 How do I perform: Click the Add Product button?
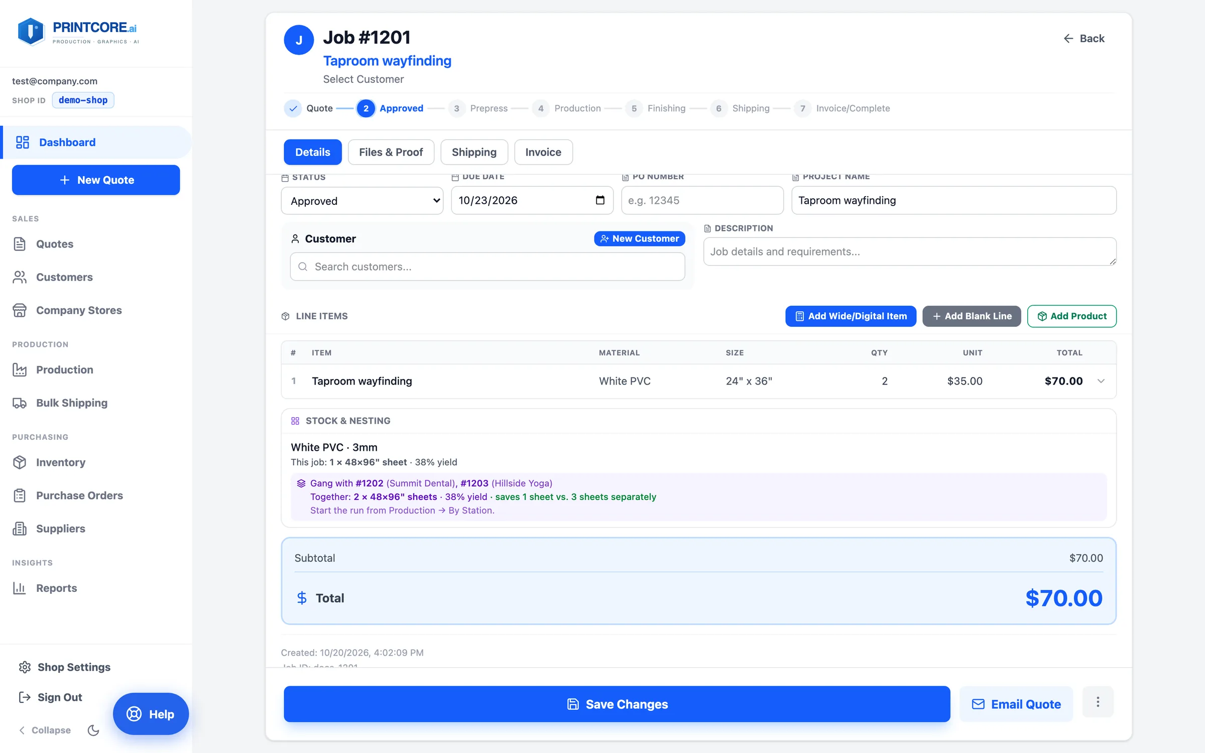click(1072, 316)
